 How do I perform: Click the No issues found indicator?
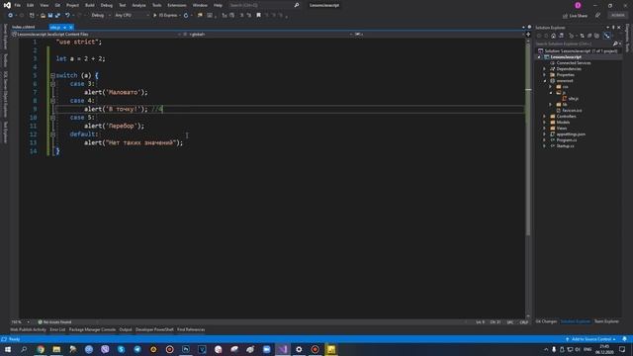tap(54, 322)
